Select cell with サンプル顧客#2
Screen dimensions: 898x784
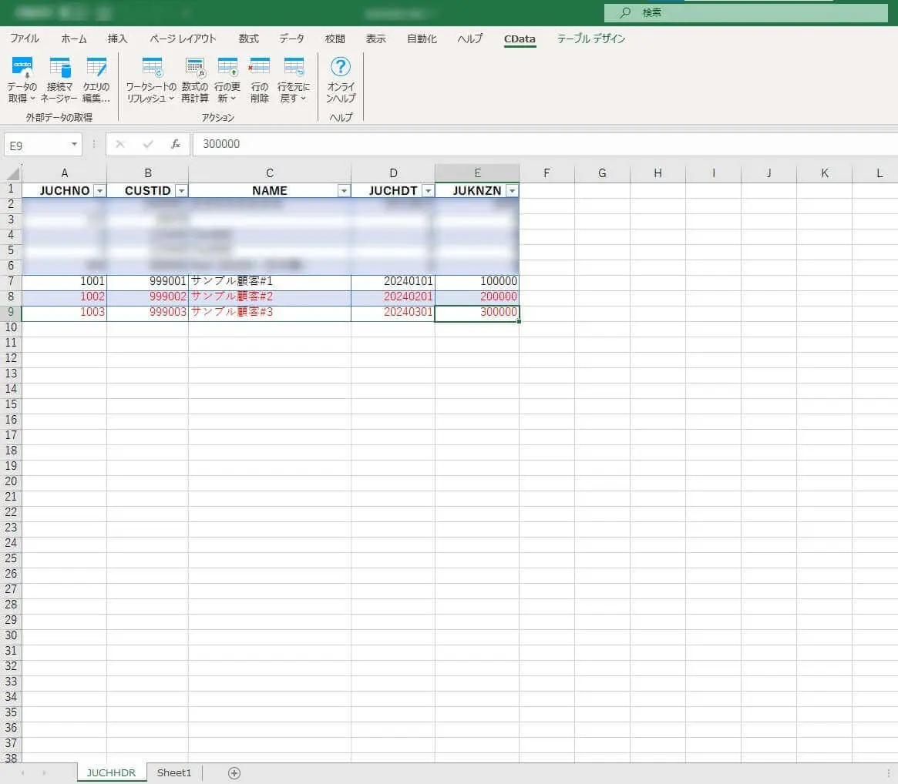point(269,297)
